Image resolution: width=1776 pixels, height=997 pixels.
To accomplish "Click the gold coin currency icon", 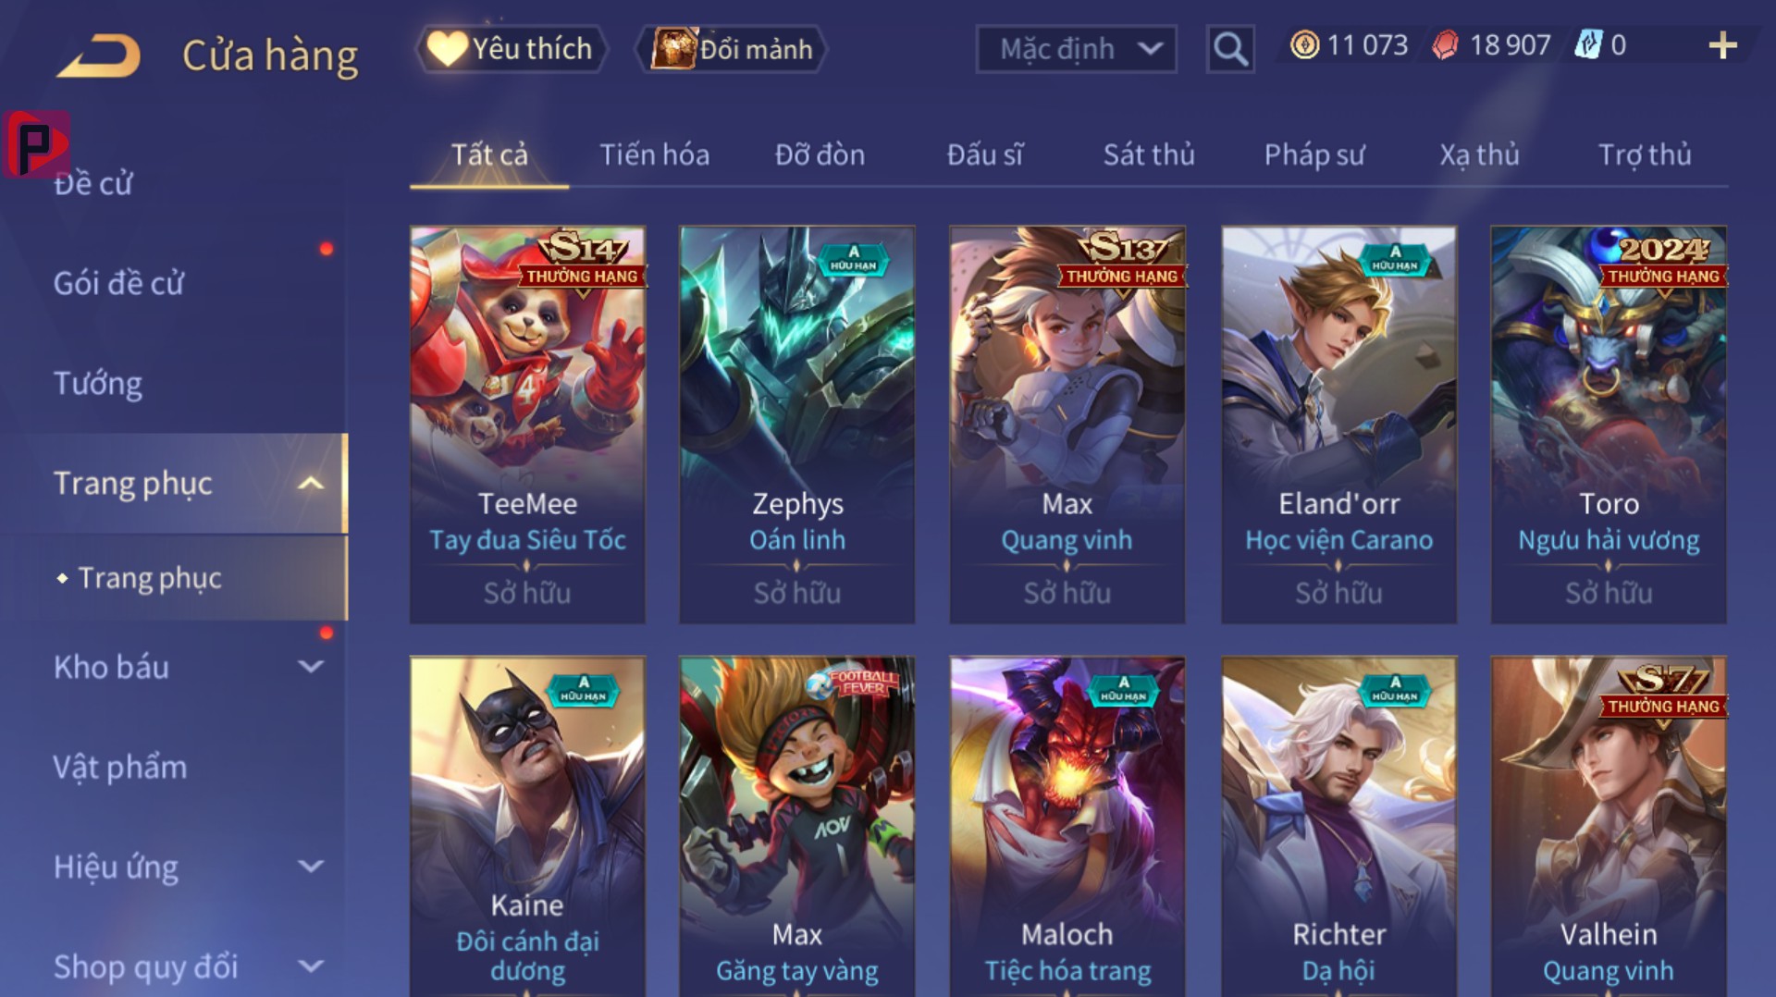I will click(x=1304, y=45).
